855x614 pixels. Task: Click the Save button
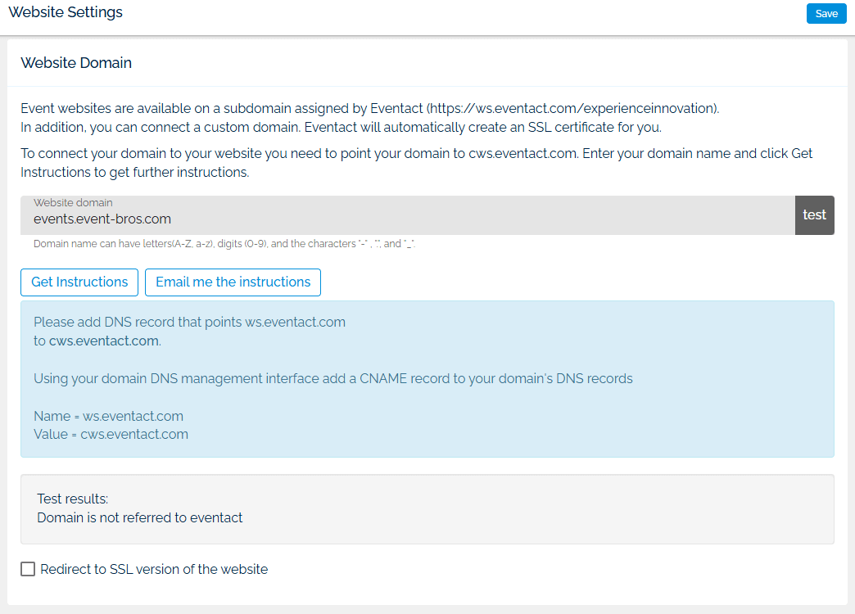click(826, 14)
